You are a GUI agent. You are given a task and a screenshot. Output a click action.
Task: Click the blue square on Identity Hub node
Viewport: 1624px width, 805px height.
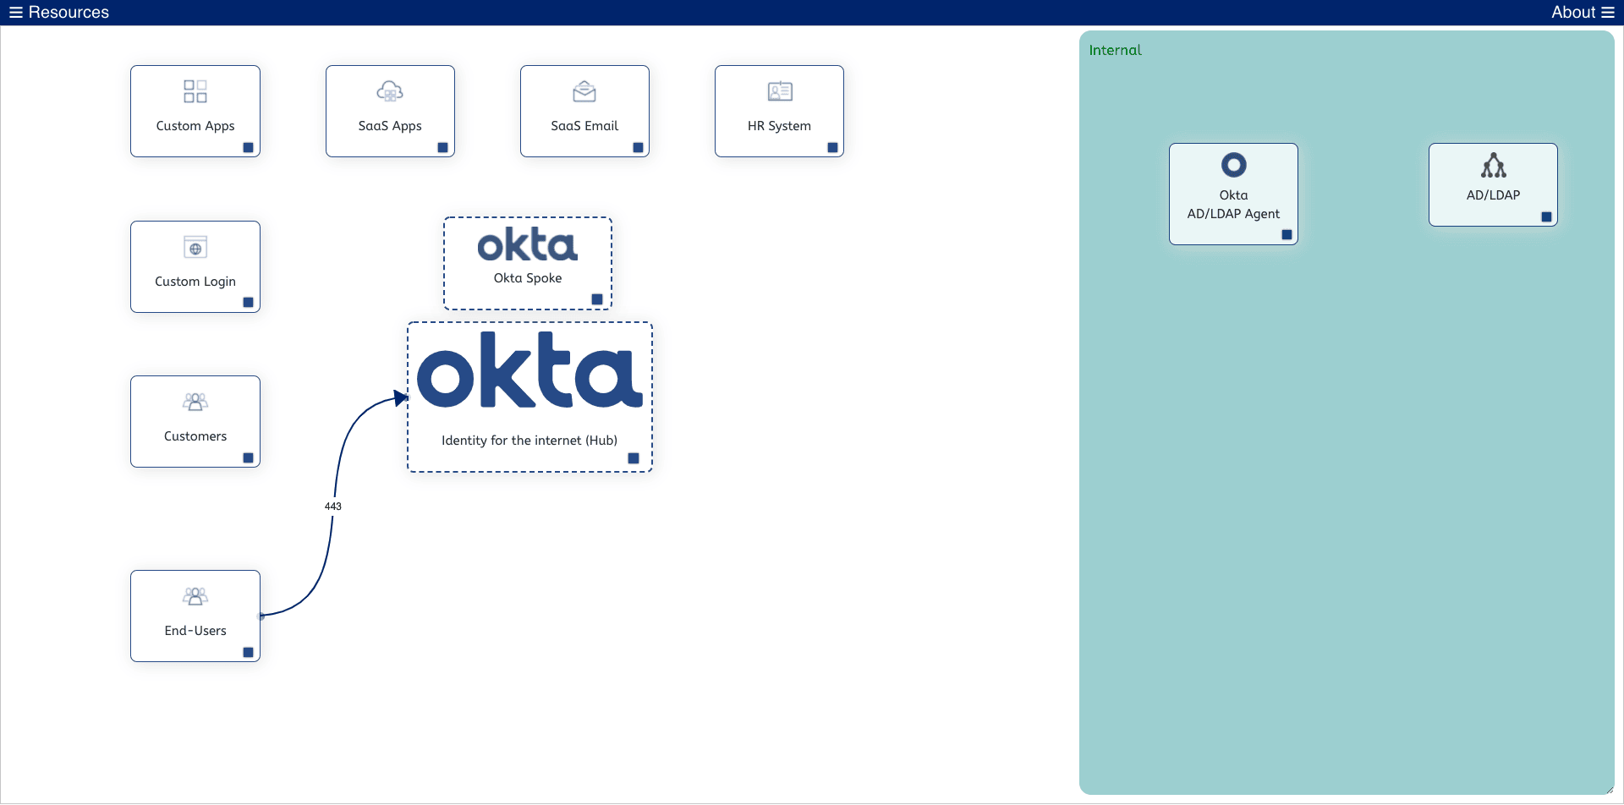634,458
